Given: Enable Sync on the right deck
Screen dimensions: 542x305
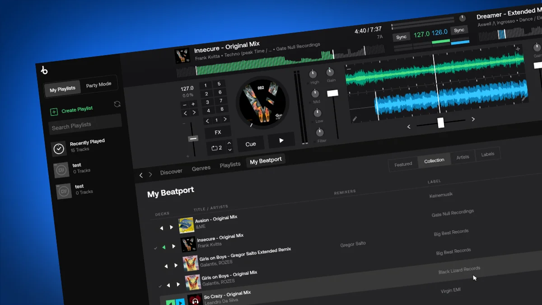Looking at the screenshot, I should pos(459,30).
